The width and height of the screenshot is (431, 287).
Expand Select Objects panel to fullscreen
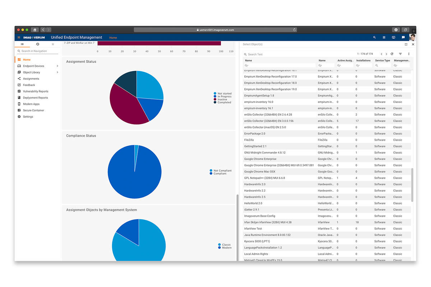pyautogui.click(x=406, y=44)
